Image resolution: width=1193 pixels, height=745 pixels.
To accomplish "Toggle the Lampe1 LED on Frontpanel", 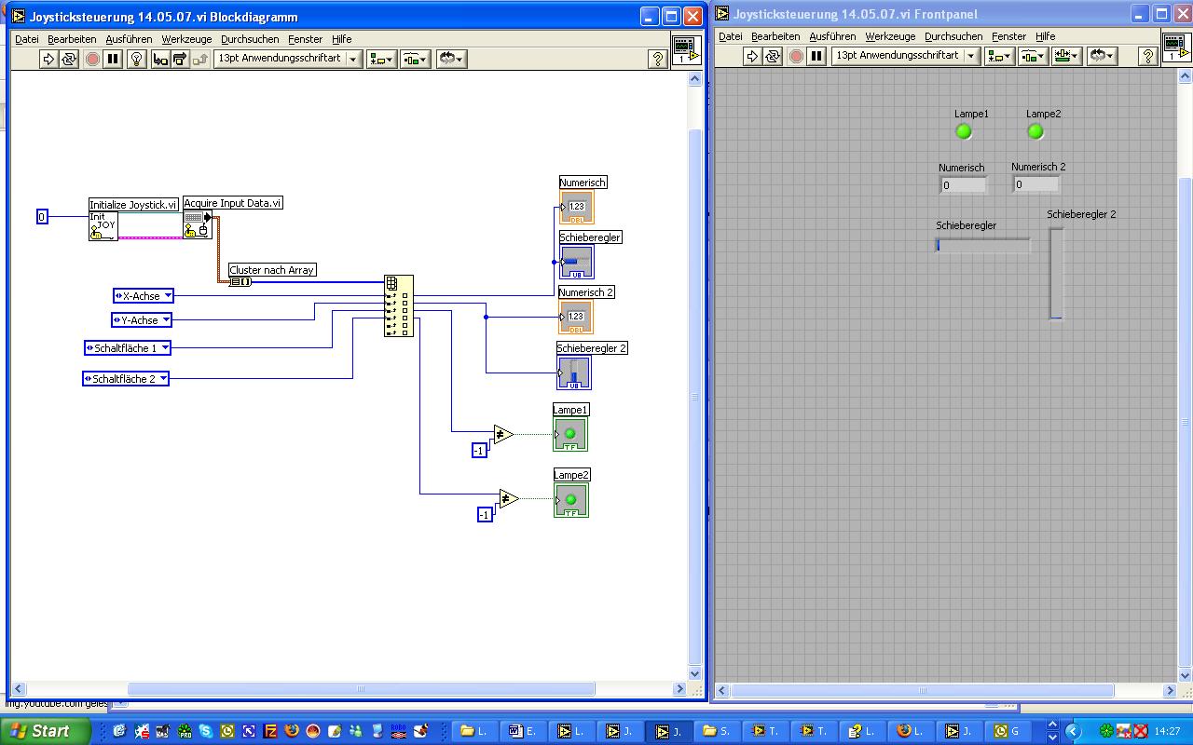I will click(964, 131).
